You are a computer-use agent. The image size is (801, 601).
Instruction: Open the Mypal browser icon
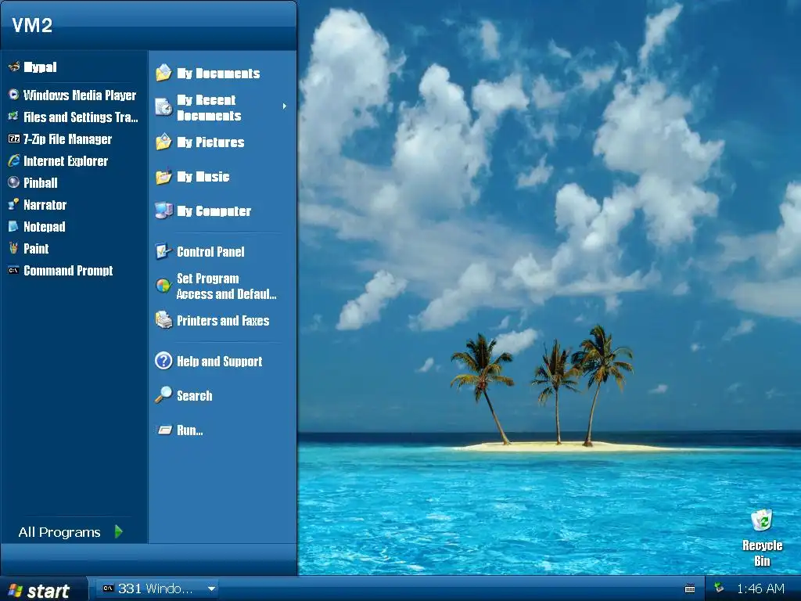[14, 67]
